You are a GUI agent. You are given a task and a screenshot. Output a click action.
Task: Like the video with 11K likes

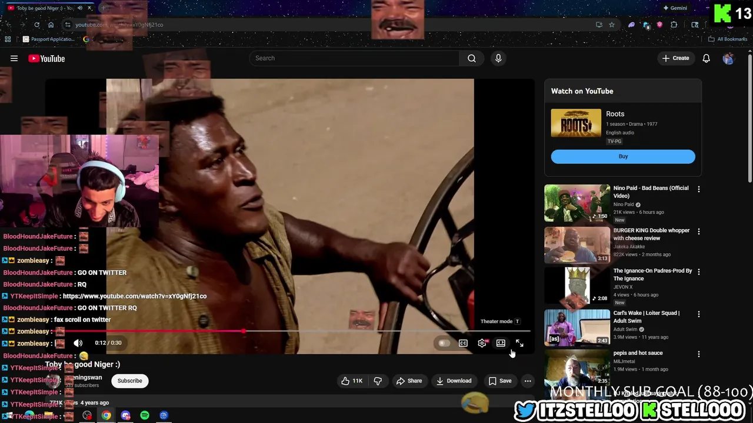pyautogui.click(x=352, y=381)
